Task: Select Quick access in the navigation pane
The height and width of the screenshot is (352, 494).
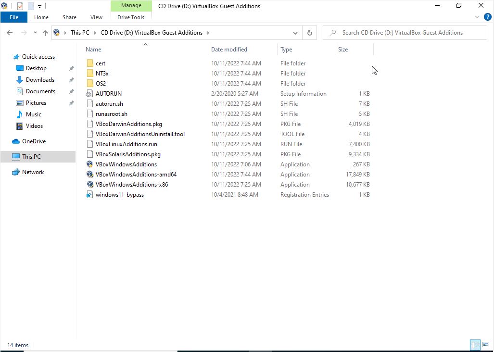Action: 38,57
